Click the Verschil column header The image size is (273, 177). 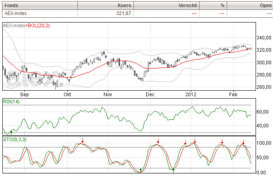tap(166, 6)
